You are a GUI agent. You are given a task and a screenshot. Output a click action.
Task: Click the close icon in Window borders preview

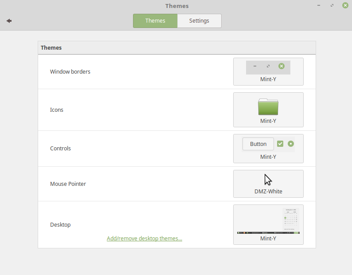(x=282, y=66)
